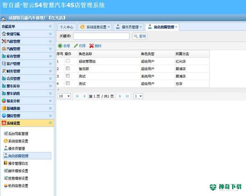Open 角色权限管理 in the sidebar
The height and width of the screenshot is (196, 246).
pyautogui.click(x=27, y=156)
